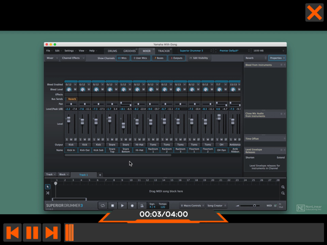Close the video player with the orange X
Screen dimensions: 327x245
point(315,12)
